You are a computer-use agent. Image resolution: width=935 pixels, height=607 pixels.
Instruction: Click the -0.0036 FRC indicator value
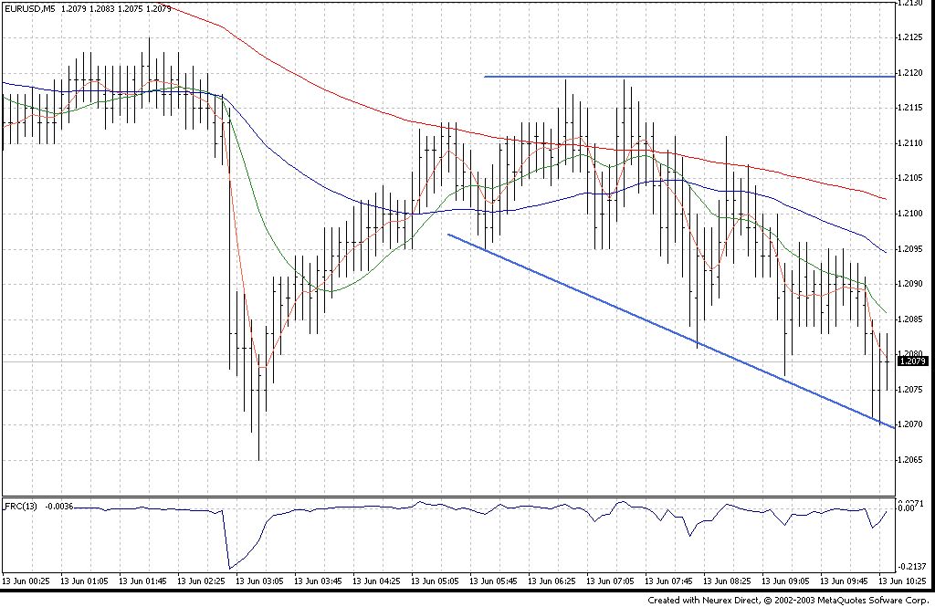(x=59, y=507)
